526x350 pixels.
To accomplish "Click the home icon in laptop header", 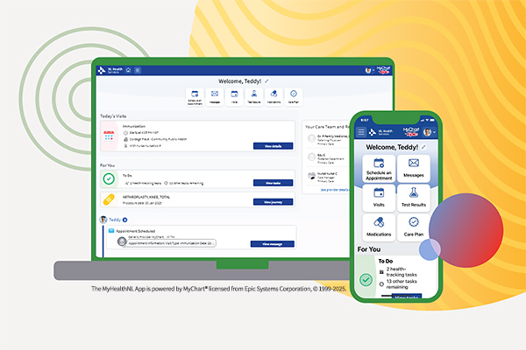I will click(x=128, y=69).
